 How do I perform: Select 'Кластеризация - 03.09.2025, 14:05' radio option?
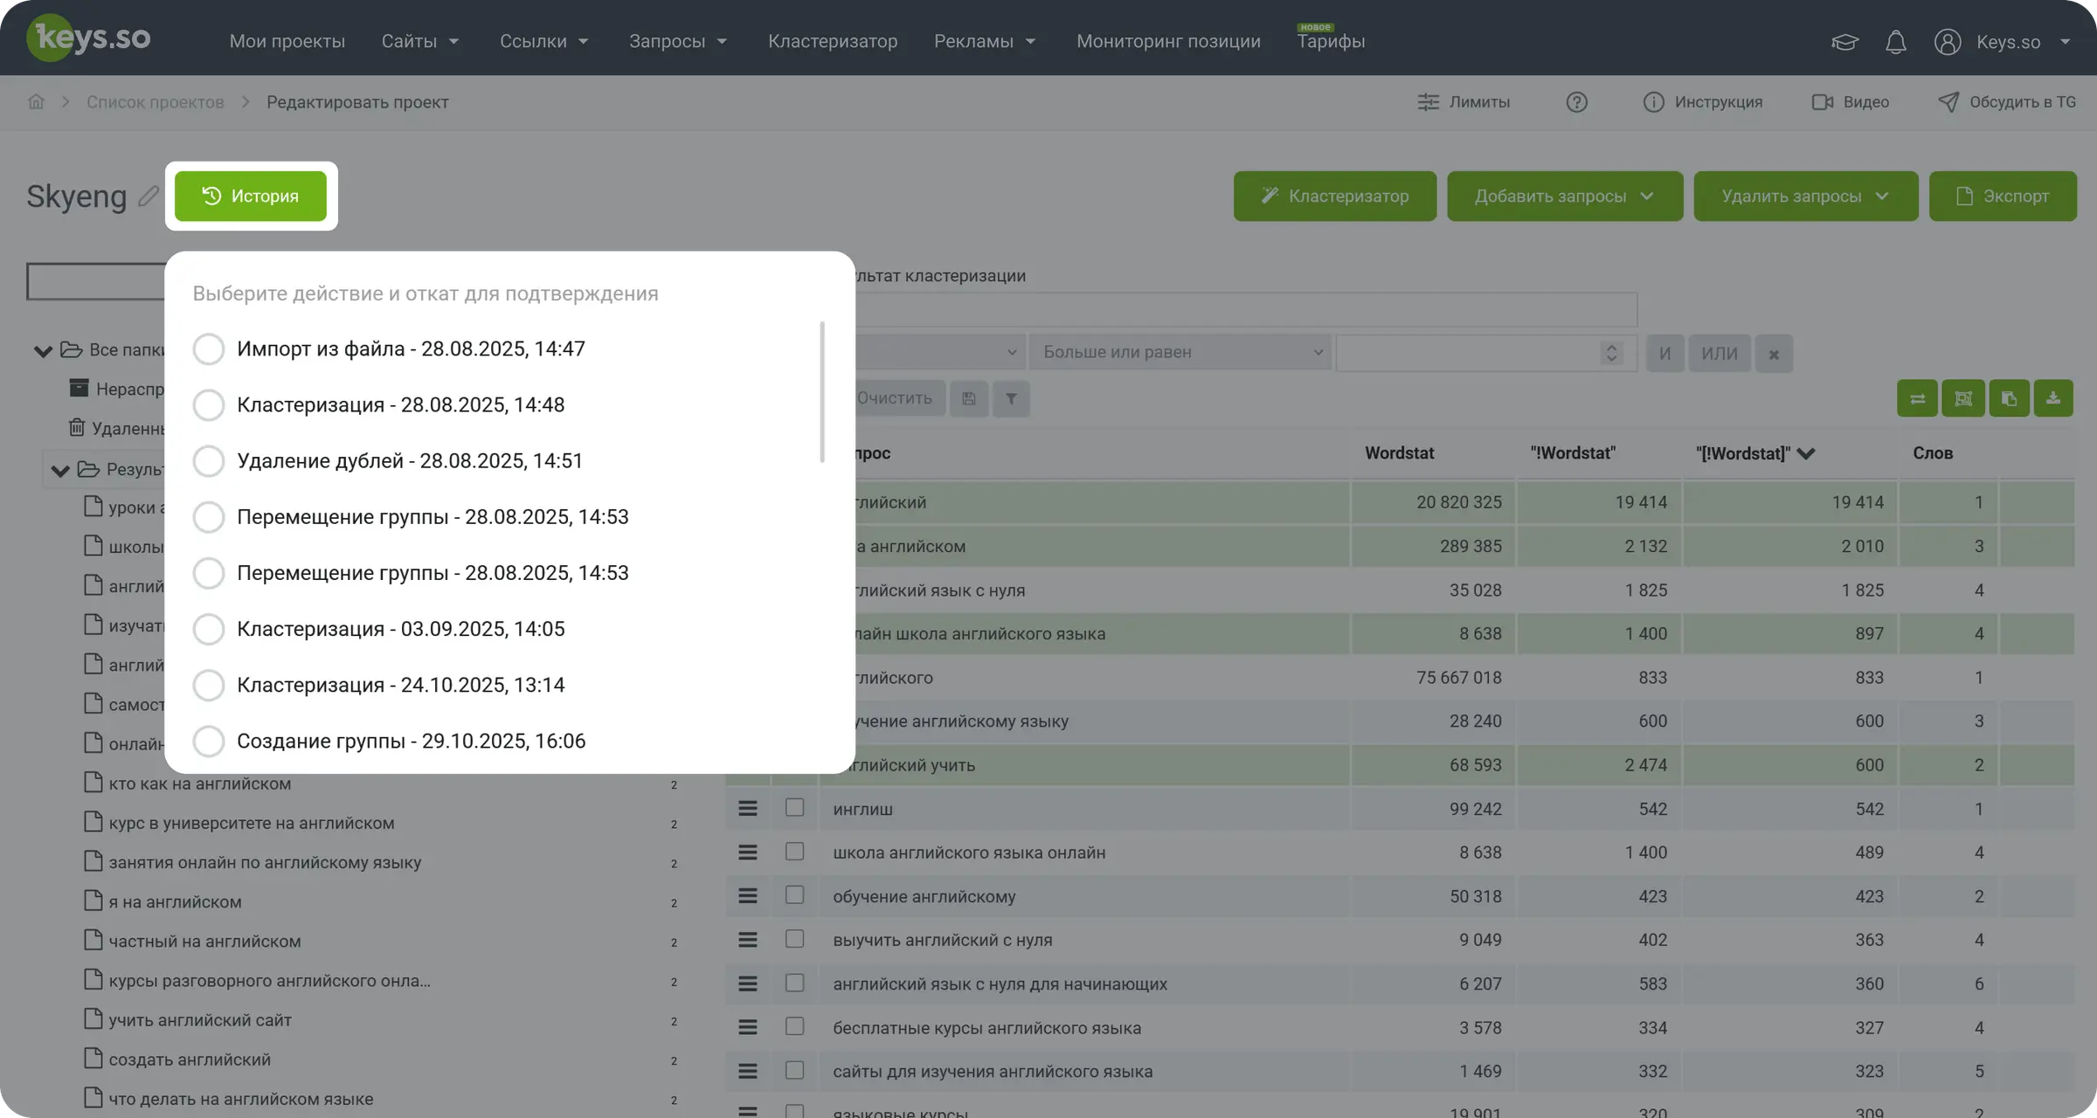coord(209,629)
